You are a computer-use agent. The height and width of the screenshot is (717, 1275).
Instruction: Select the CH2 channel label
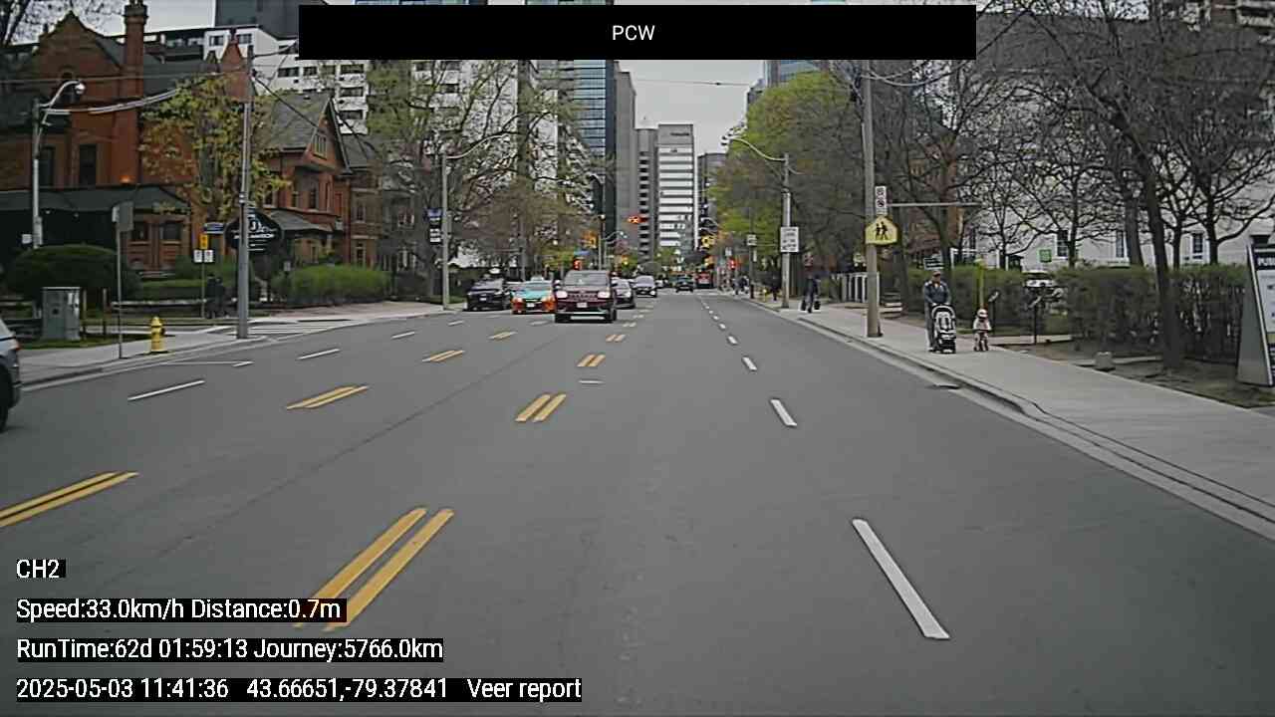39,570
